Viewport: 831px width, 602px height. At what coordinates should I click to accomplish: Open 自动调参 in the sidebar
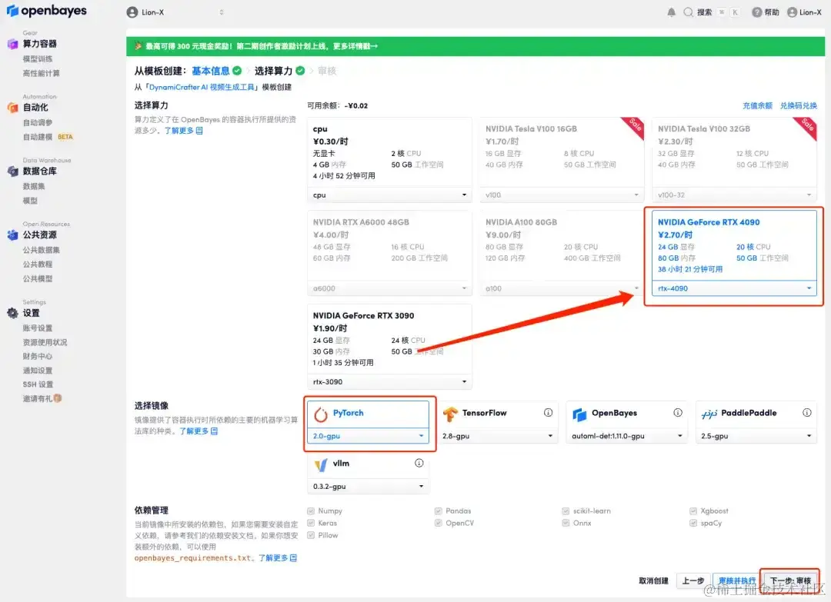point(38,122)
